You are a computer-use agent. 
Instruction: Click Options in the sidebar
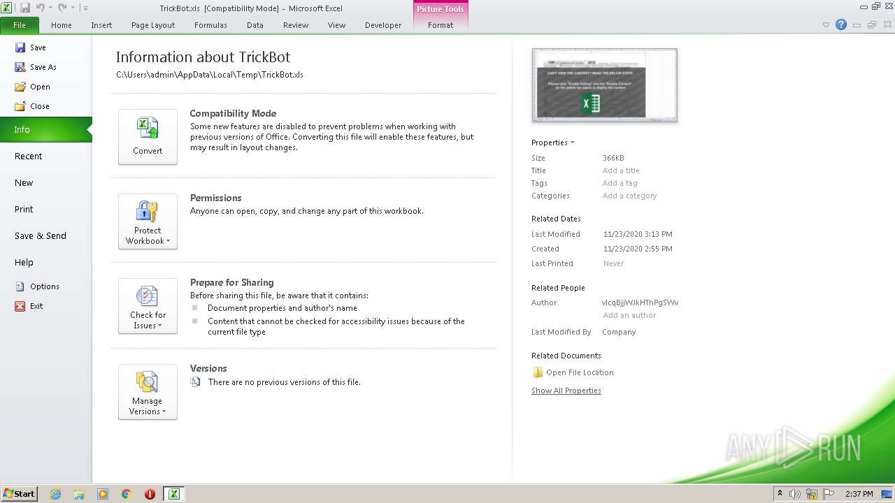click(37, 286)
